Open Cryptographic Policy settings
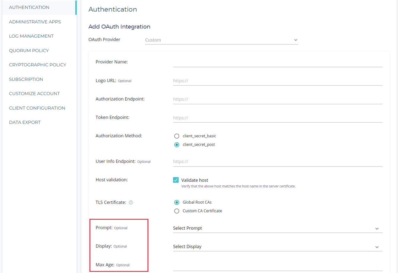398x273 pixels. 38,65
